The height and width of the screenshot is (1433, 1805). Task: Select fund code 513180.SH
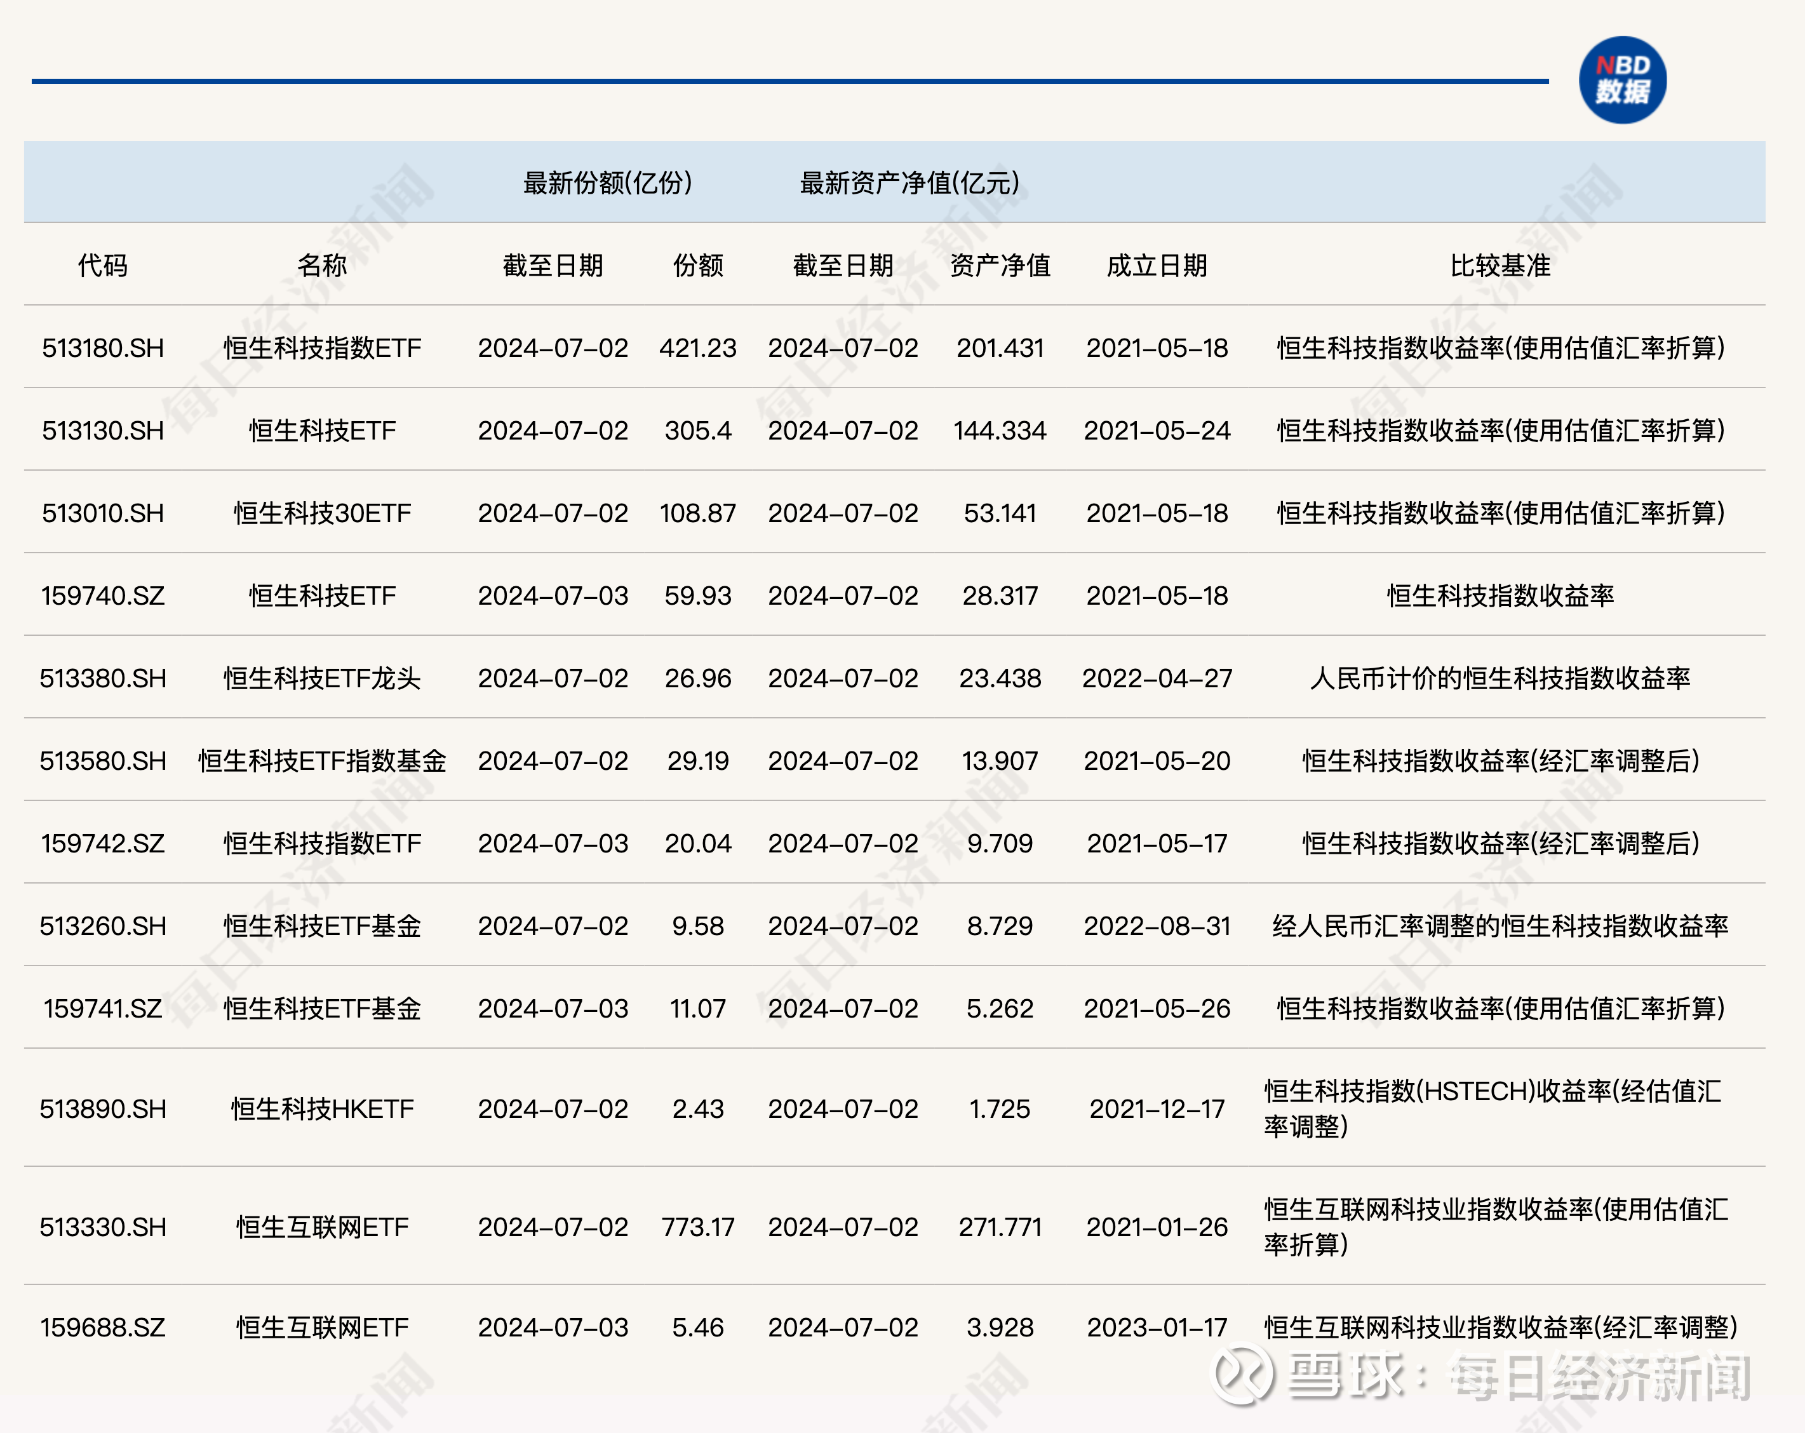tap(103, 347)
